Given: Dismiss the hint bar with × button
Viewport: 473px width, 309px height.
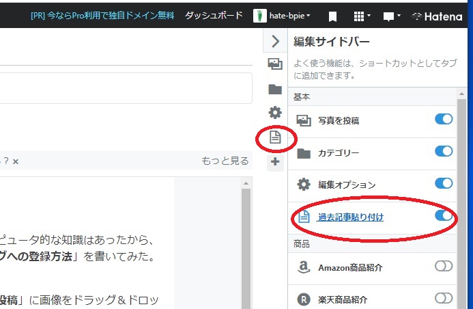Looking at the screenshot, I should [16, 161].
